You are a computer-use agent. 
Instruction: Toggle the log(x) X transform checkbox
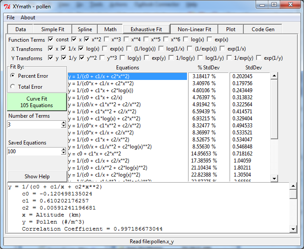[x=82, y=49]
